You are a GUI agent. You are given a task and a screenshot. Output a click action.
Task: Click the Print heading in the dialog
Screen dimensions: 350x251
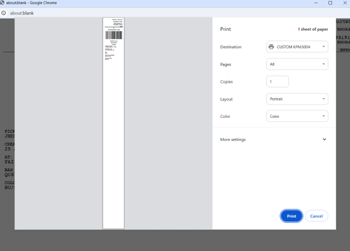coord(225,29)
